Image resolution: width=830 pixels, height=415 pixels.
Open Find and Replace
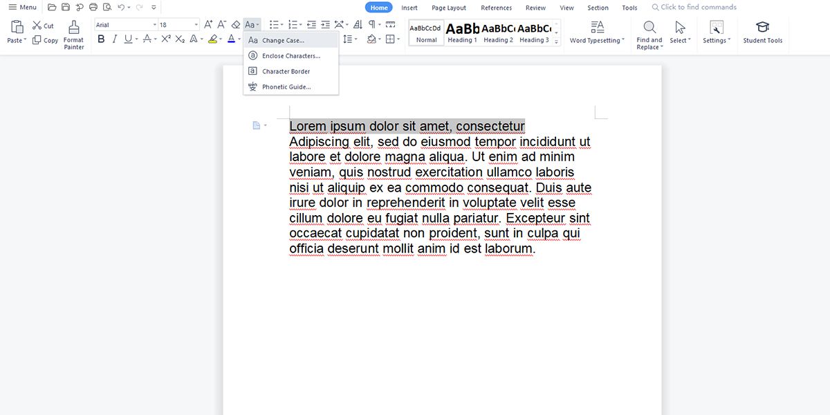(649, 31)
